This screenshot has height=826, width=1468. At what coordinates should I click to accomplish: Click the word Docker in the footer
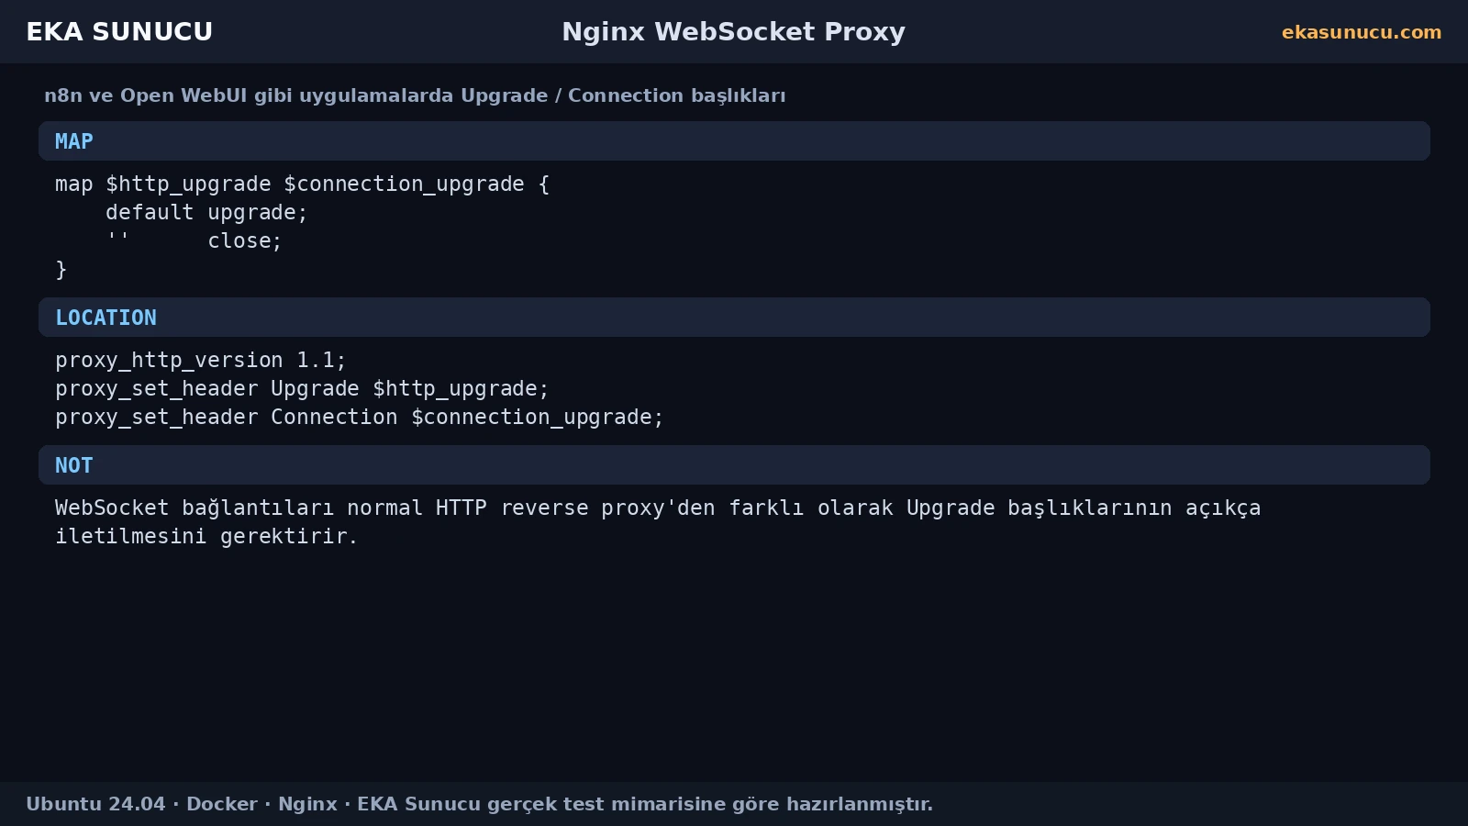pos(222,804)
